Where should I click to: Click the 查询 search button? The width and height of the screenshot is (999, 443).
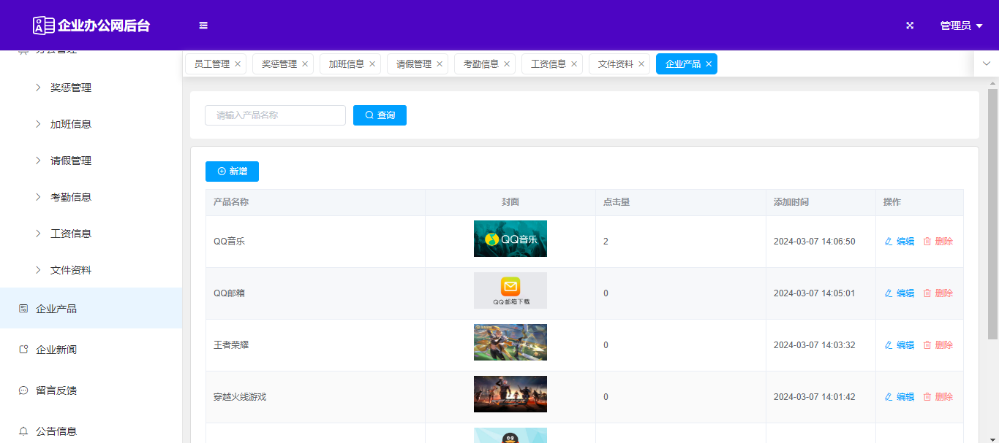pos(380,115)
